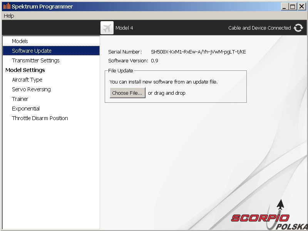Select Software Update in the sidebar

(x=51, y=51)
